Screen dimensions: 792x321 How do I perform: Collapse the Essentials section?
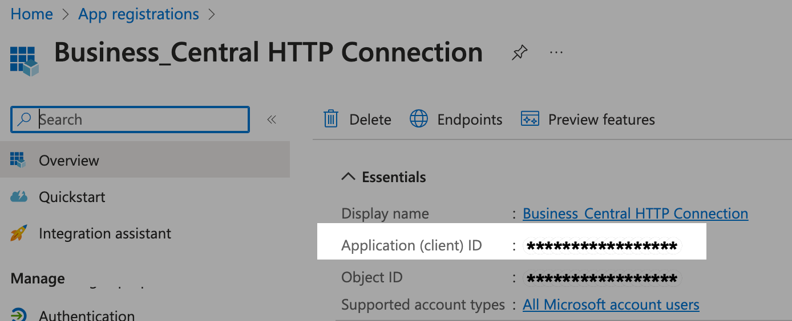click(383, 177)
